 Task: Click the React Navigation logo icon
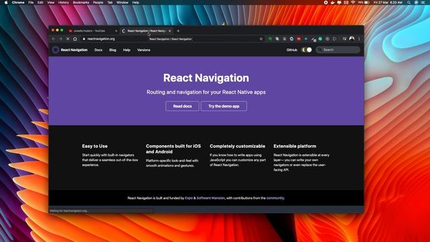click(55, 50)
